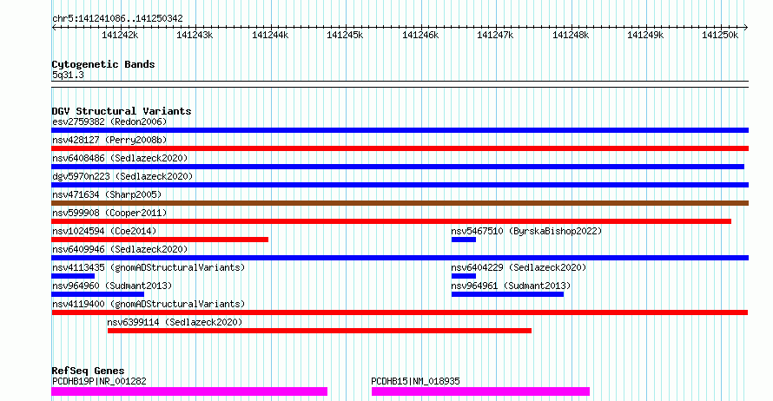Click the Cytogenetic Bands track title
Screen dimensions: 773x401
point(103,64)
